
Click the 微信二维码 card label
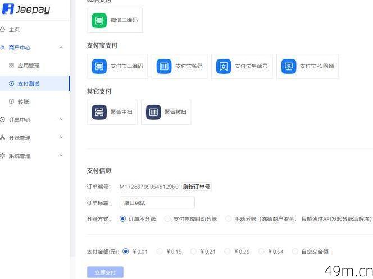tap(124, 20)
